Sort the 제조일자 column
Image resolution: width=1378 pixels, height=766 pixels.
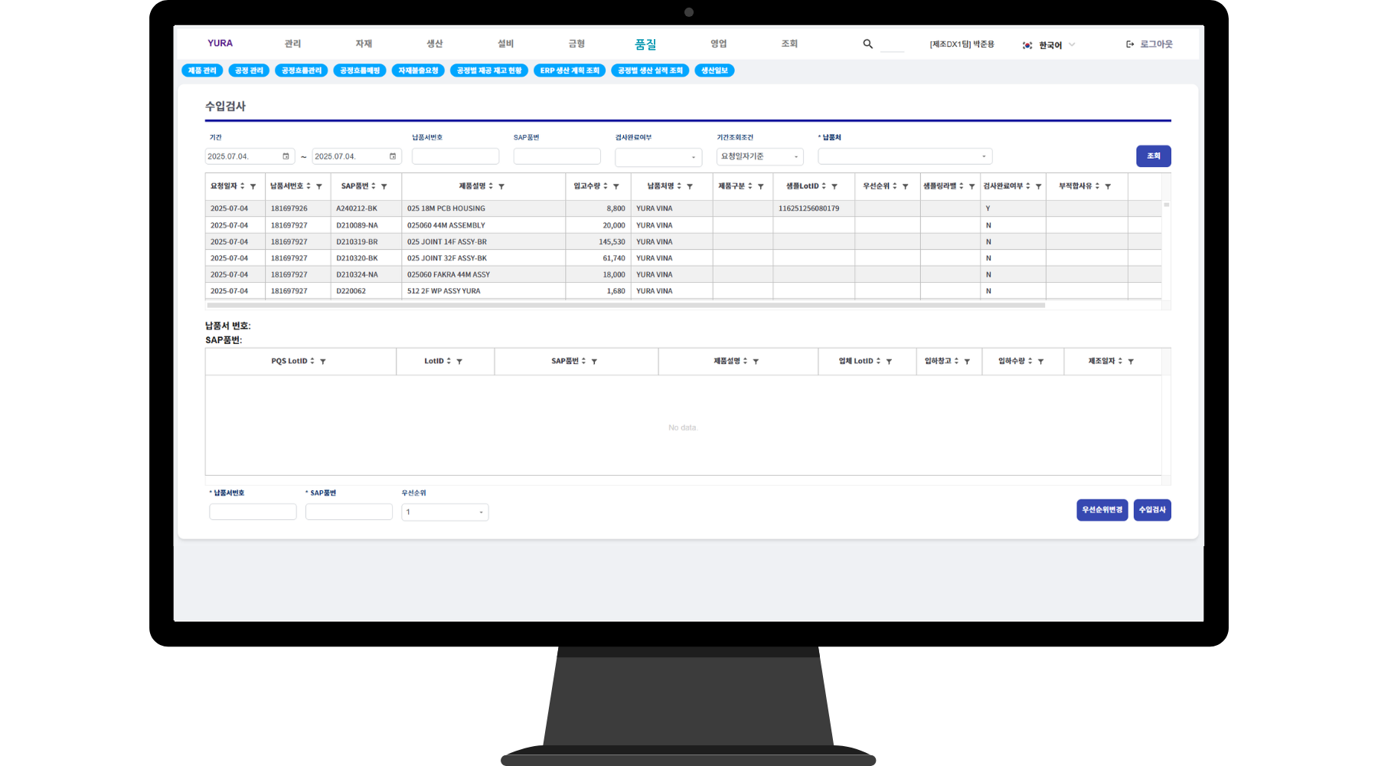point(1120,361)
